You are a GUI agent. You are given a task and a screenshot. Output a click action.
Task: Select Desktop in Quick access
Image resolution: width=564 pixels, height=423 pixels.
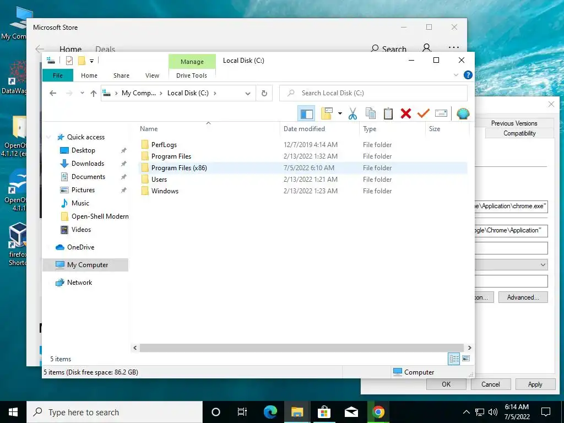(83, 150)
